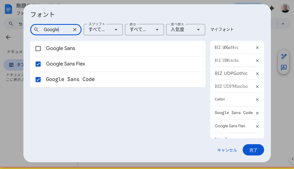
Task: Remove BIZ UDPMincho from My Fonts
Action: tap(257, 87)
